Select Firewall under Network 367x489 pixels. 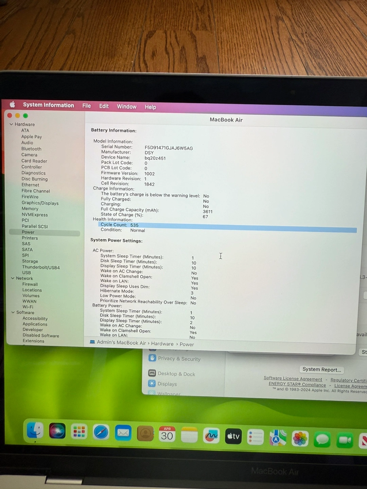[x=30, y=284]
